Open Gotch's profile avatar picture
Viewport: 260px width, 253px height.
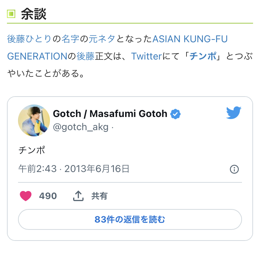pyautogui.click(x=34, y=120)
